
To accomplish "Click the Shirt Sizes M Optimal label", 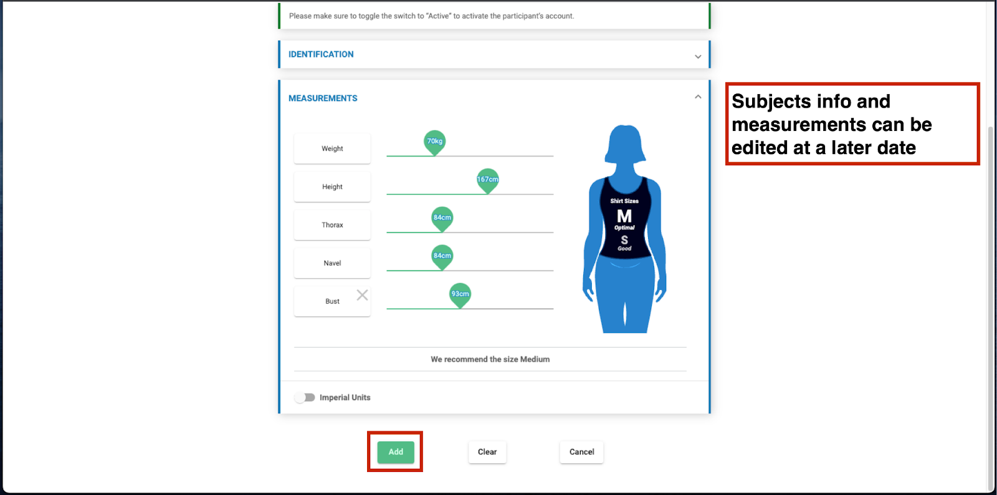I will point(624,216).
